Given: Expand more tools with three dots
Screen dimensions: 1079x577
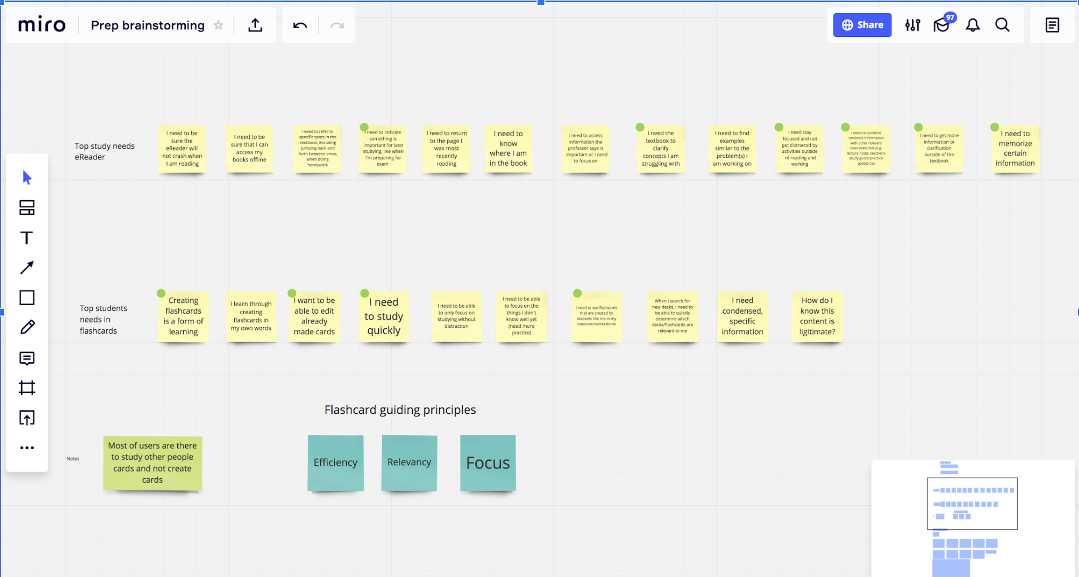Looking at the screenshot, I should 27,448.
